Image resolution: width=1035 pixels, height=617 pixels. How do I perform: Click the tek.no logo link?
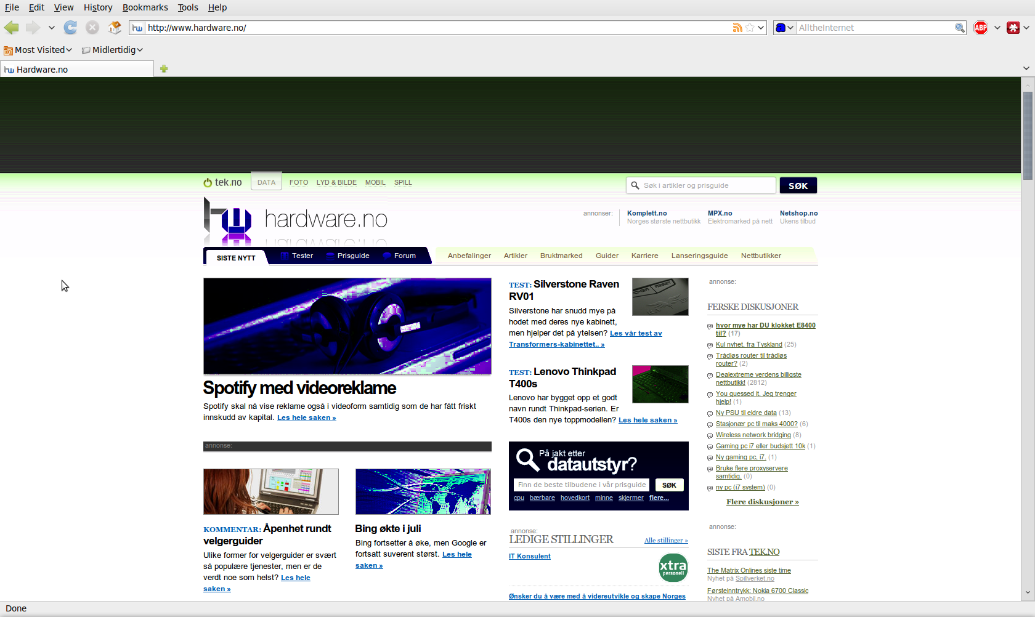223,182
